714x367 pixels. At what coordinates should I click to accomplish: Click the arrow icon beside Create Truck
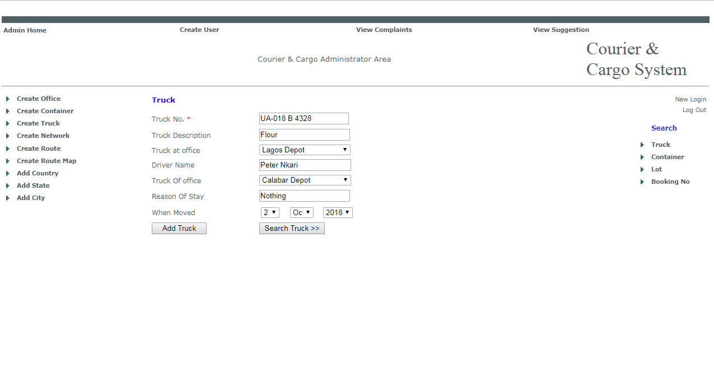click(x=8, y=123)
